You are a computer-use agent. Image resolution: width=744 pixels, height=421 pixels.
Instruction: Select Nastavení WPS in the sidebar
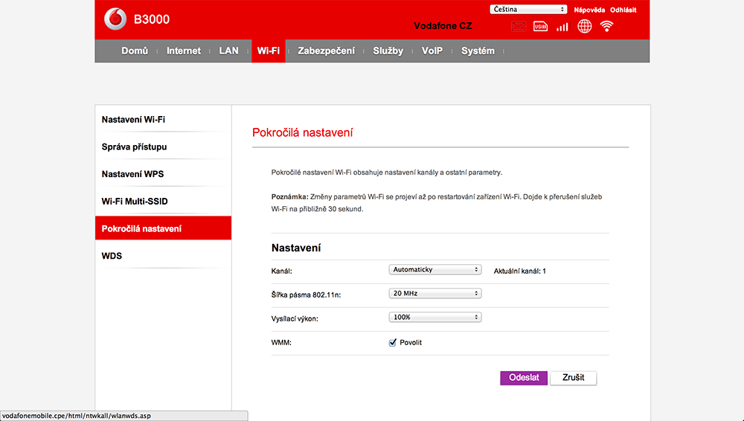133,174
